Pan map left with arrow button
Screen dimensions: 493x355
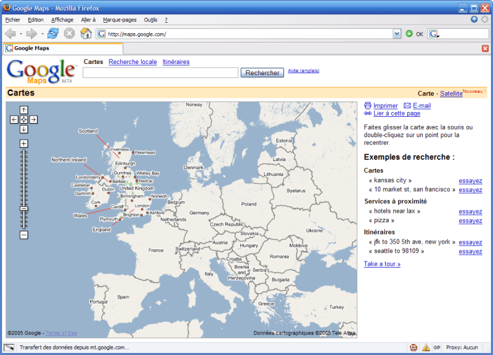click(14, 119)
